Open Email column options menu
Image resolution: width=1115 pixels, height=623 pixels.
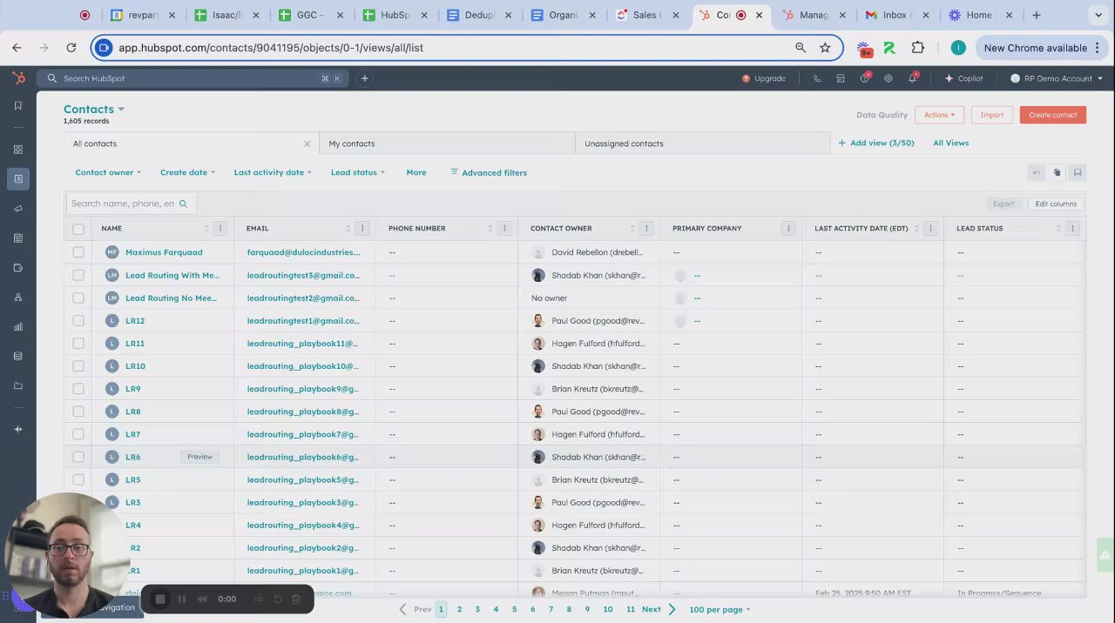point(362,228)
